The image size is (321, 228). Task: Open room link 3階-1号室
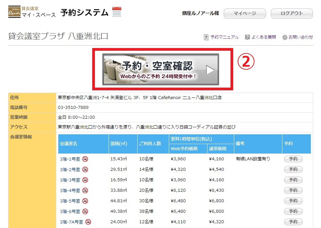click(70, 159)
